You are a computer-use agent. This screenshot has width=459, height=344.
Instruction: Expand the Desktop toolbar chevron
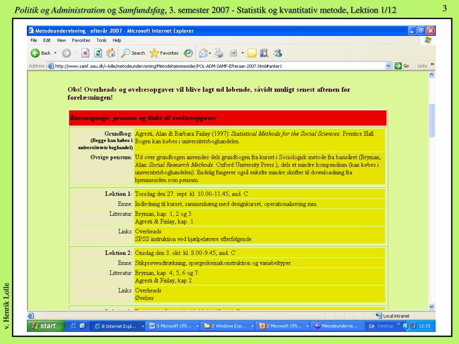click(398, 324)
